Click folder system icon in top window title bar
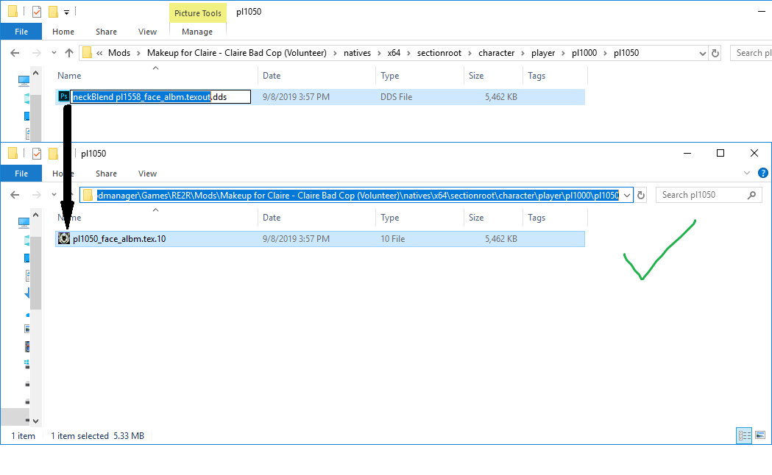772x475 pixels. pyautogui.click(x=13, y=11)
